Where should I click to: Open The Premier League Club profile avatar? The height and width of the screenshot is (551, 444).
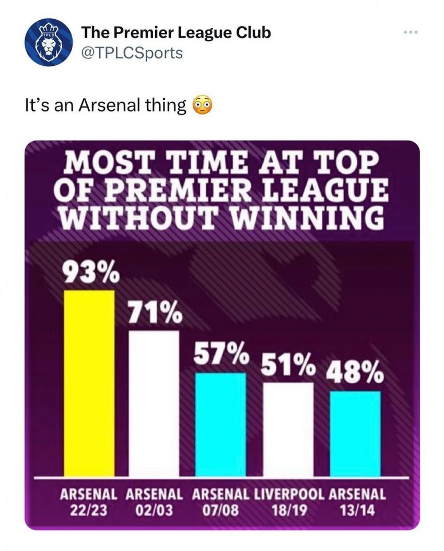[x=46, y=42]
